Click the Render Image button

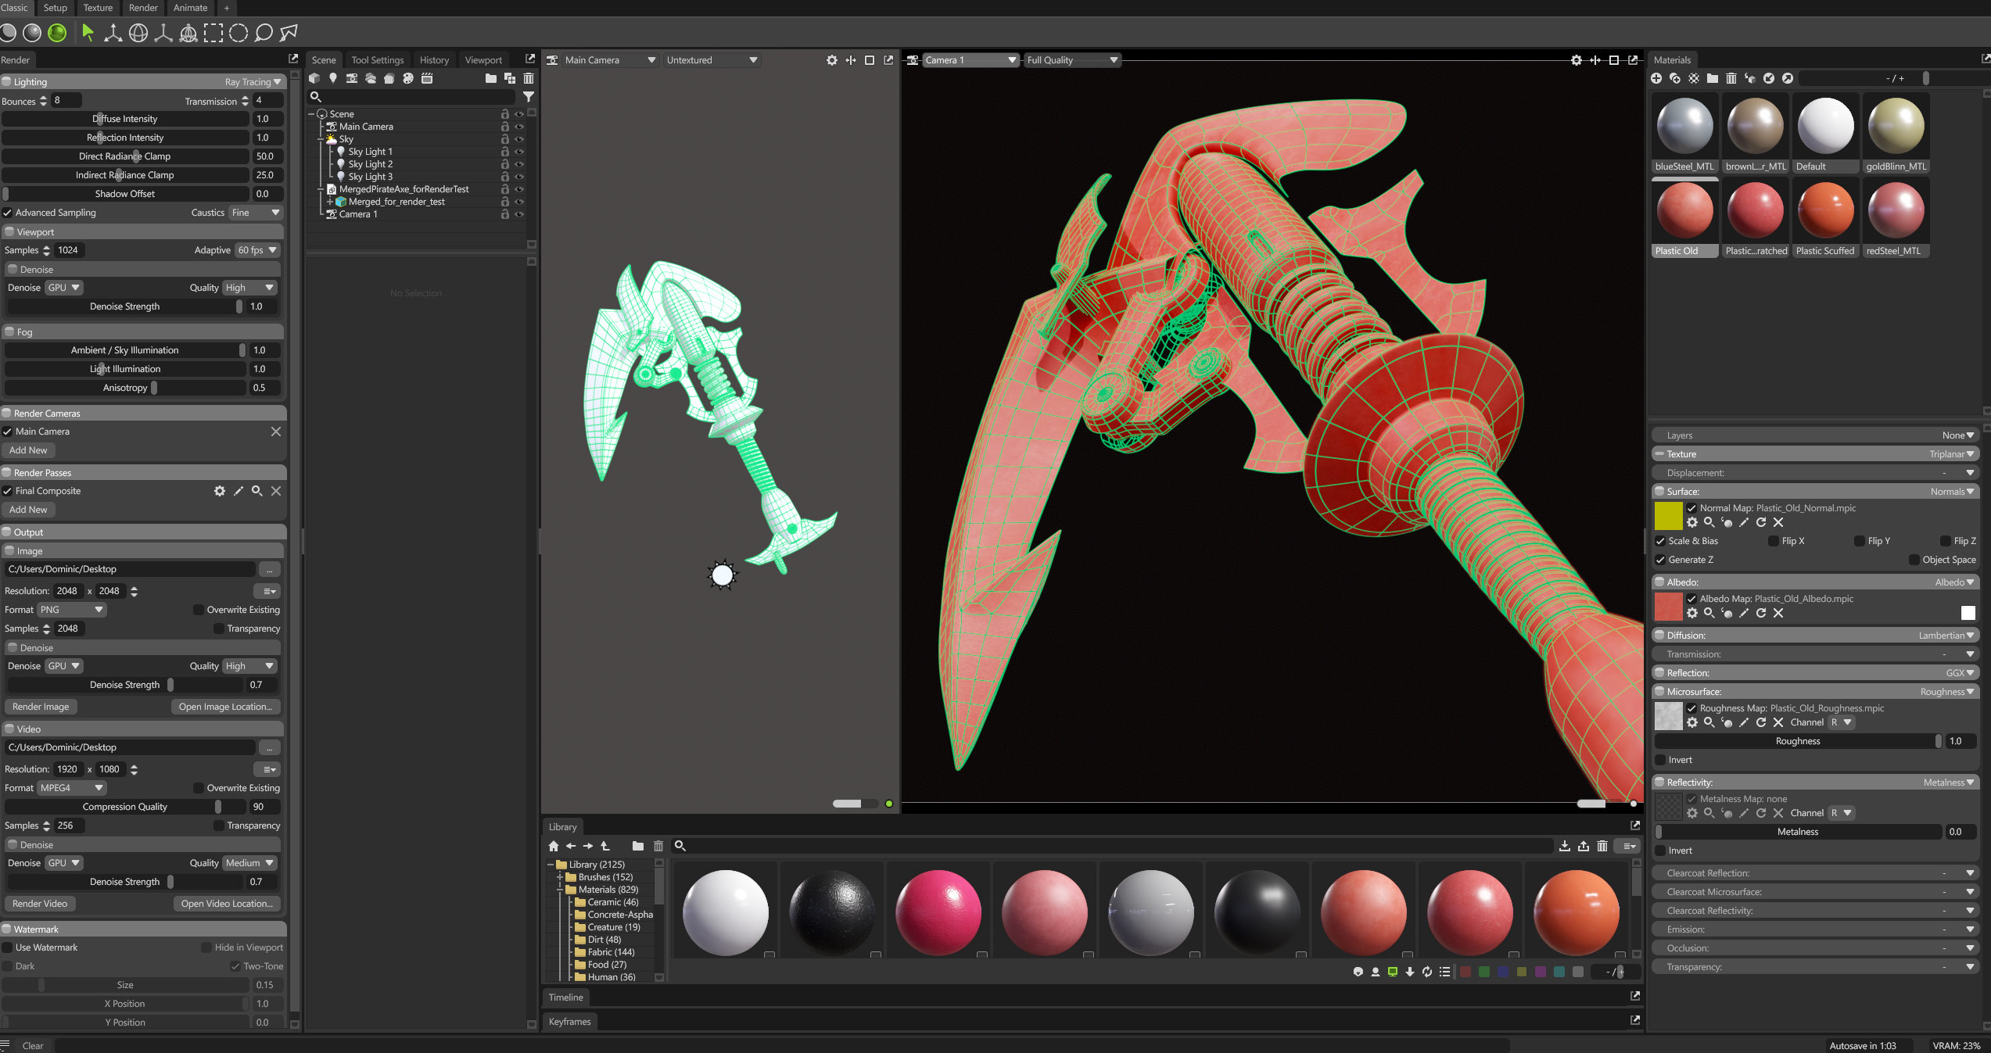(x=41, y=706)
